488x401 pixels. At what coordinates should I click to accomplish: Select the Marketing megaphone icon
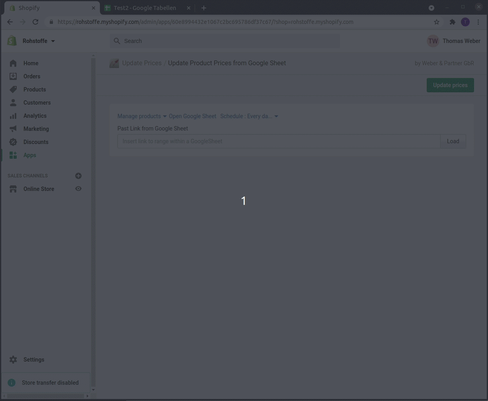tap(13, 129)
